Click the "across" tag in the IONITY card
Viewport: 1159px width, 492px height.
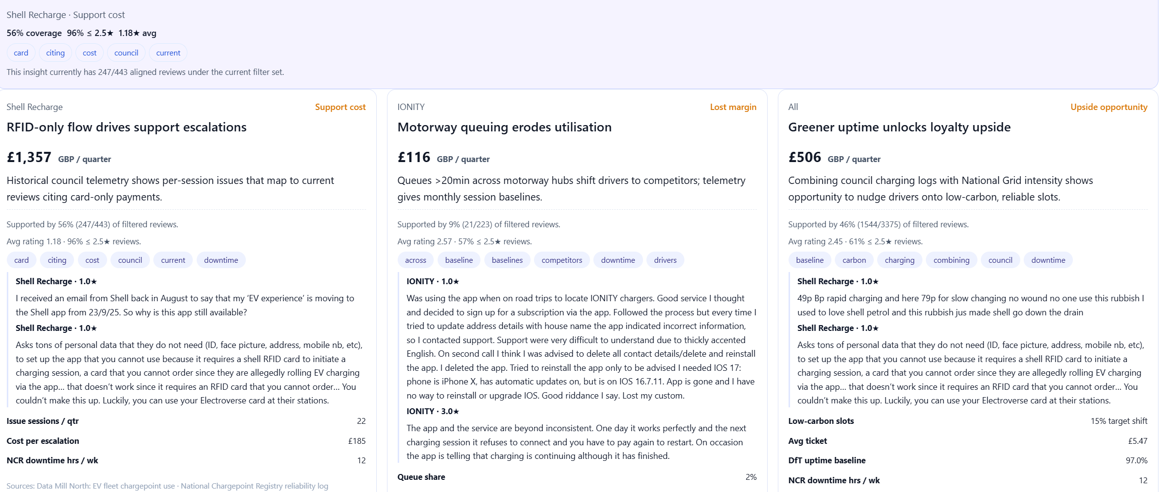(415, 260)
